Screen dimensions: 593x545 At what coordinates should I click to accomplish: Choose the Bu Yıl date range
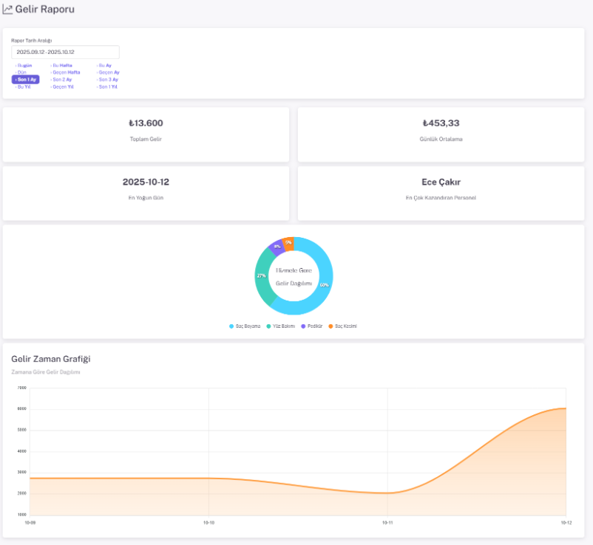[x=24, y=86]
